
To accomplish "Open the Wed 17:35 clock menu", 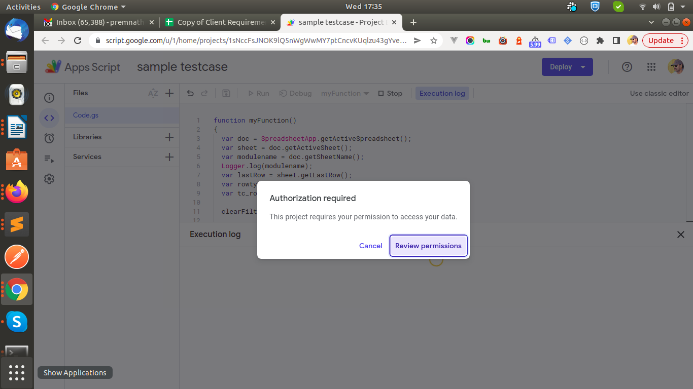I will (364, 7).
